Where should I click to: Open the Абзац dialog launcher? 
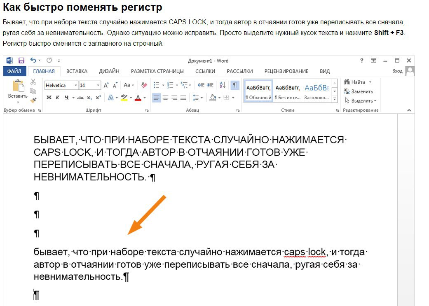point(238,110)
